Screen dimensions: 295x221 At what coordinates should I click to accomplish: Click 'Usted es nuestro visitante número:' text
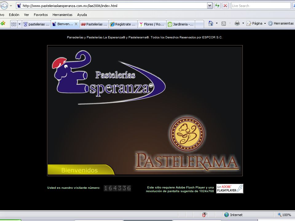(73, 188)
